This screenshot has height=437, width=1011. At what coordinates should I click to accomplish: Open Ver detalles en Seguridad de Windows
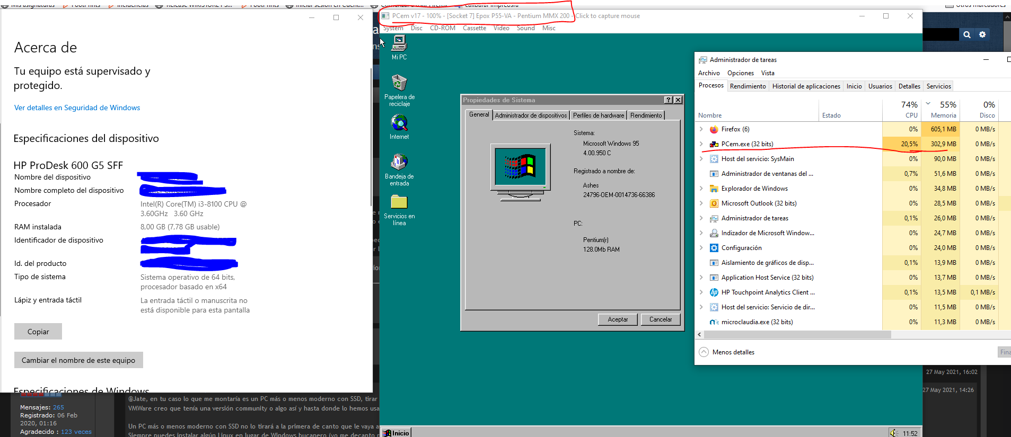tap(77, 108)
